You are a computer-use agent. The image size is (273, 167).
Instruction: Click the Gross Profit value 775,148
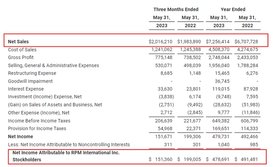(x=163, y=58)
